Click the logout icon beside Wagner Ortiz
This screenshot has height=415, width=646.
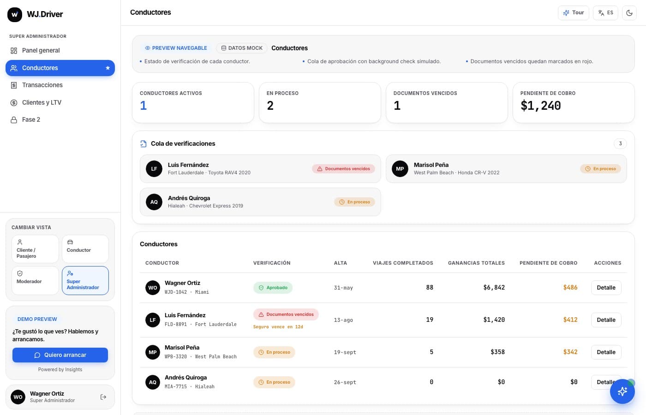click(103, 397)
